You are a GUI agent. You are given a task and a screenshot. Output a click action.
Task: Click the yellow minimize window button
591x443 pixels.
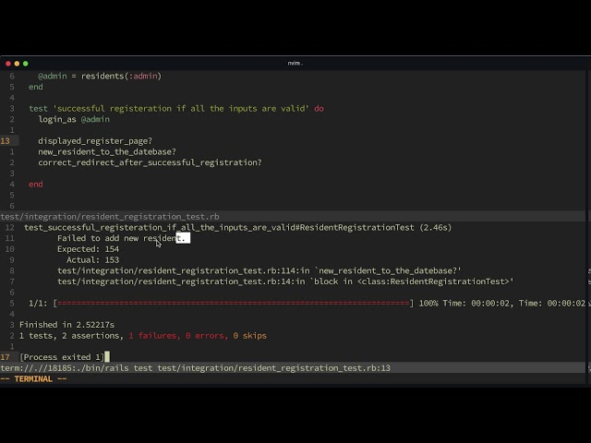[x=17, y=64]
